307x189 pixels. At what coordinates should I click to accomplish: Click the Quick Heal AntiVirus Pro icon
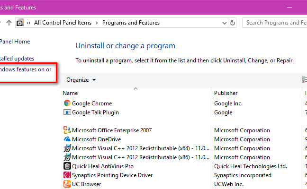(67, 166)
